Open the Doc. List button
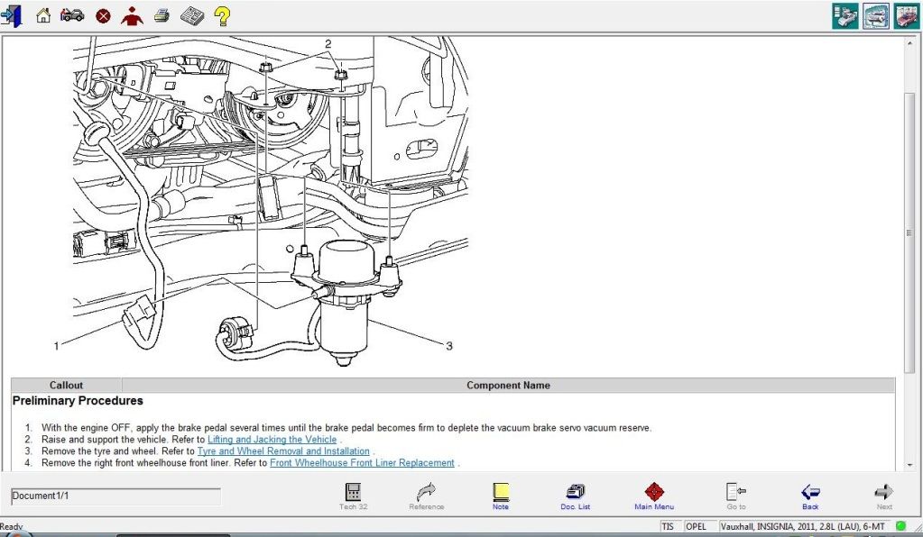Viewport: 923px width, 537px height. pos(575,496)
